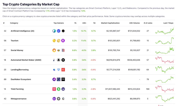178x106 pixels.
Task: Click purple triangle icon in DaoMaker Ecosystem row
Action: [54, 79]
